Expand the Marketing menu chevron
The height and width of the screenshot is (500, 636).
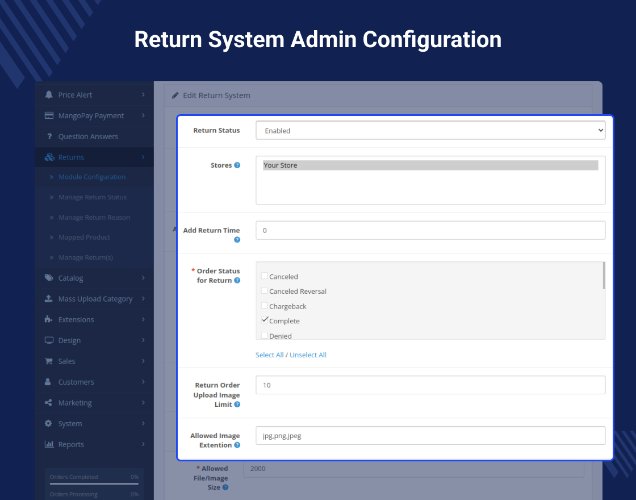[x=143, y=403]
